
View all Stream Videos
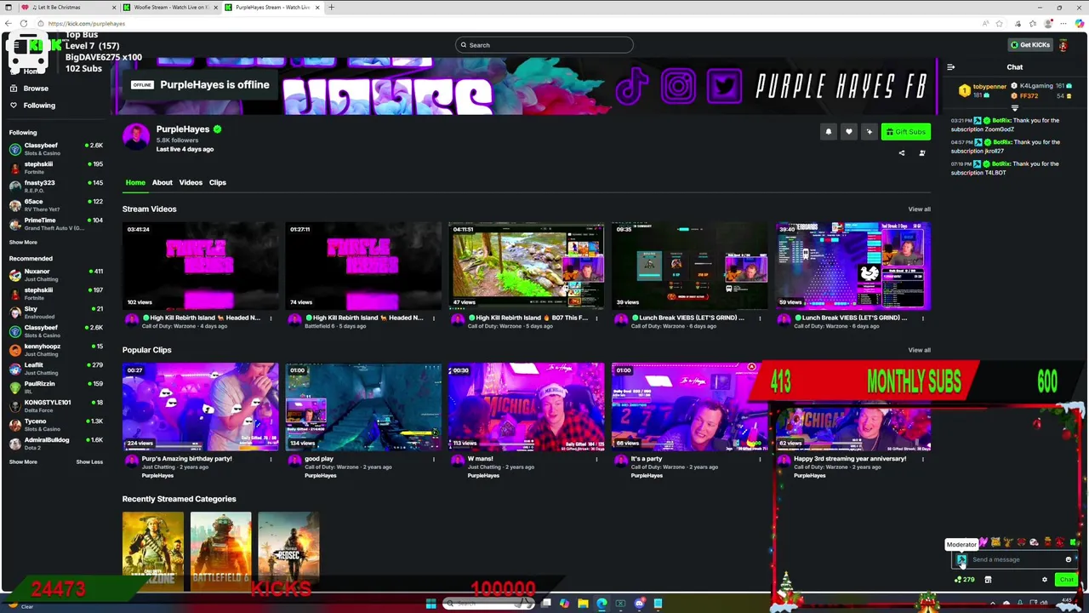click(919, 209)
